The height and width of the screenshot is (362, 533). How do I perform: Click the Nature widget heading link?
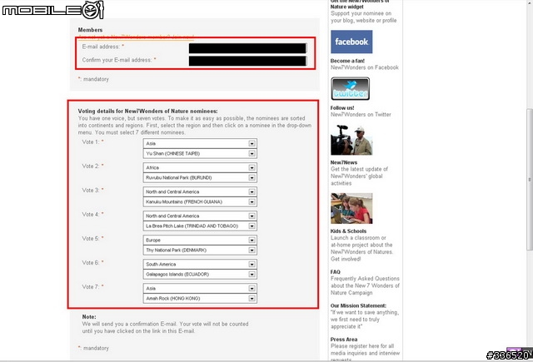360,3
